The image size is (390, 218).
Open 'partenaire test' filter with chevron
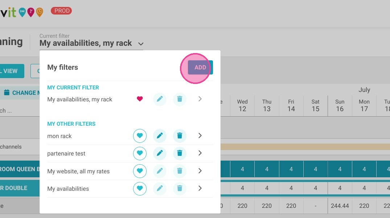point(200,153)
